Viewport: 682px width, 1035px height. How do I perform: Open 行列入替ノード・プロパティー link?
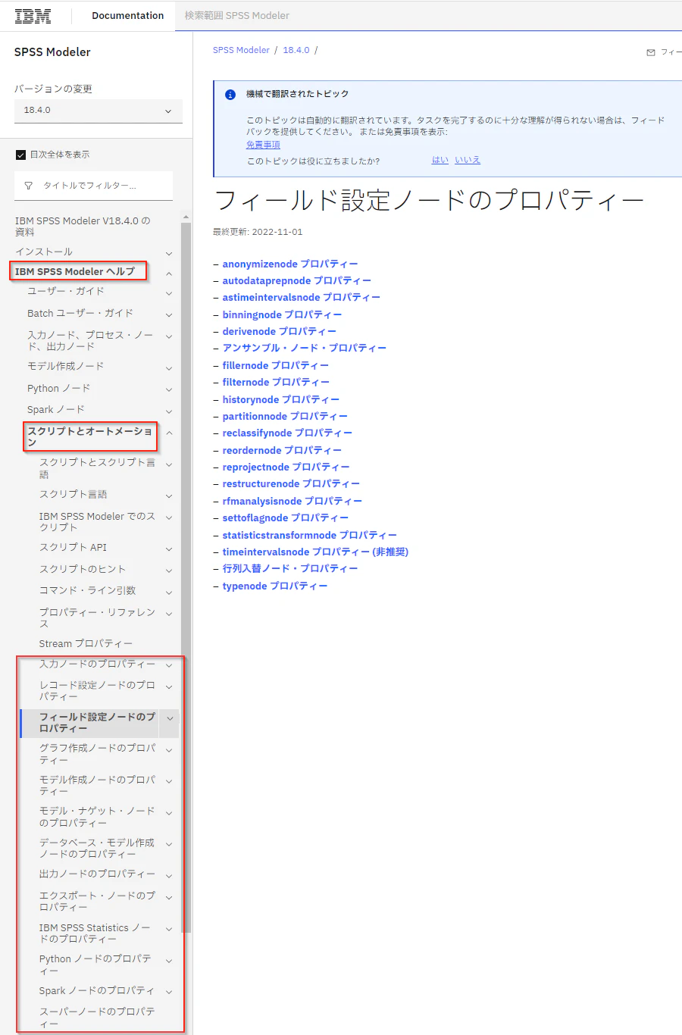coord(290,568)
